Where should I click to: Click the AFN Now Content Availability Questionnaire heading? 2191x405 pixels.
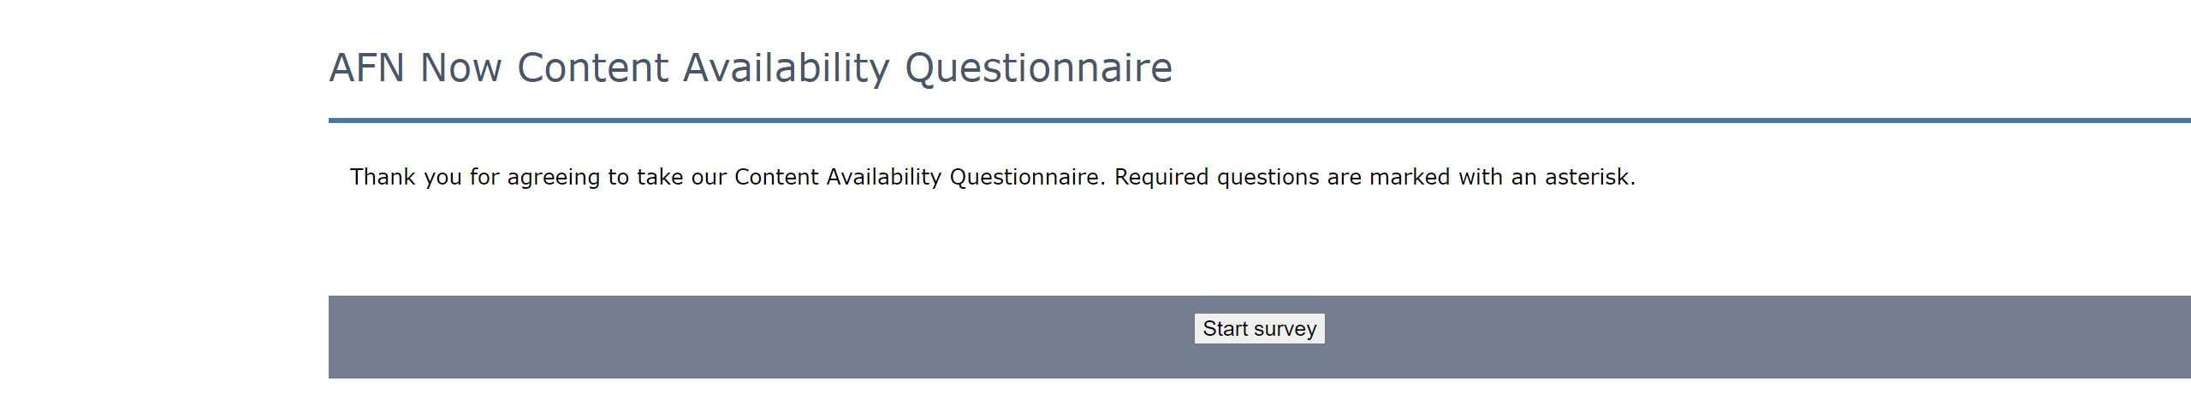(750, 68)
